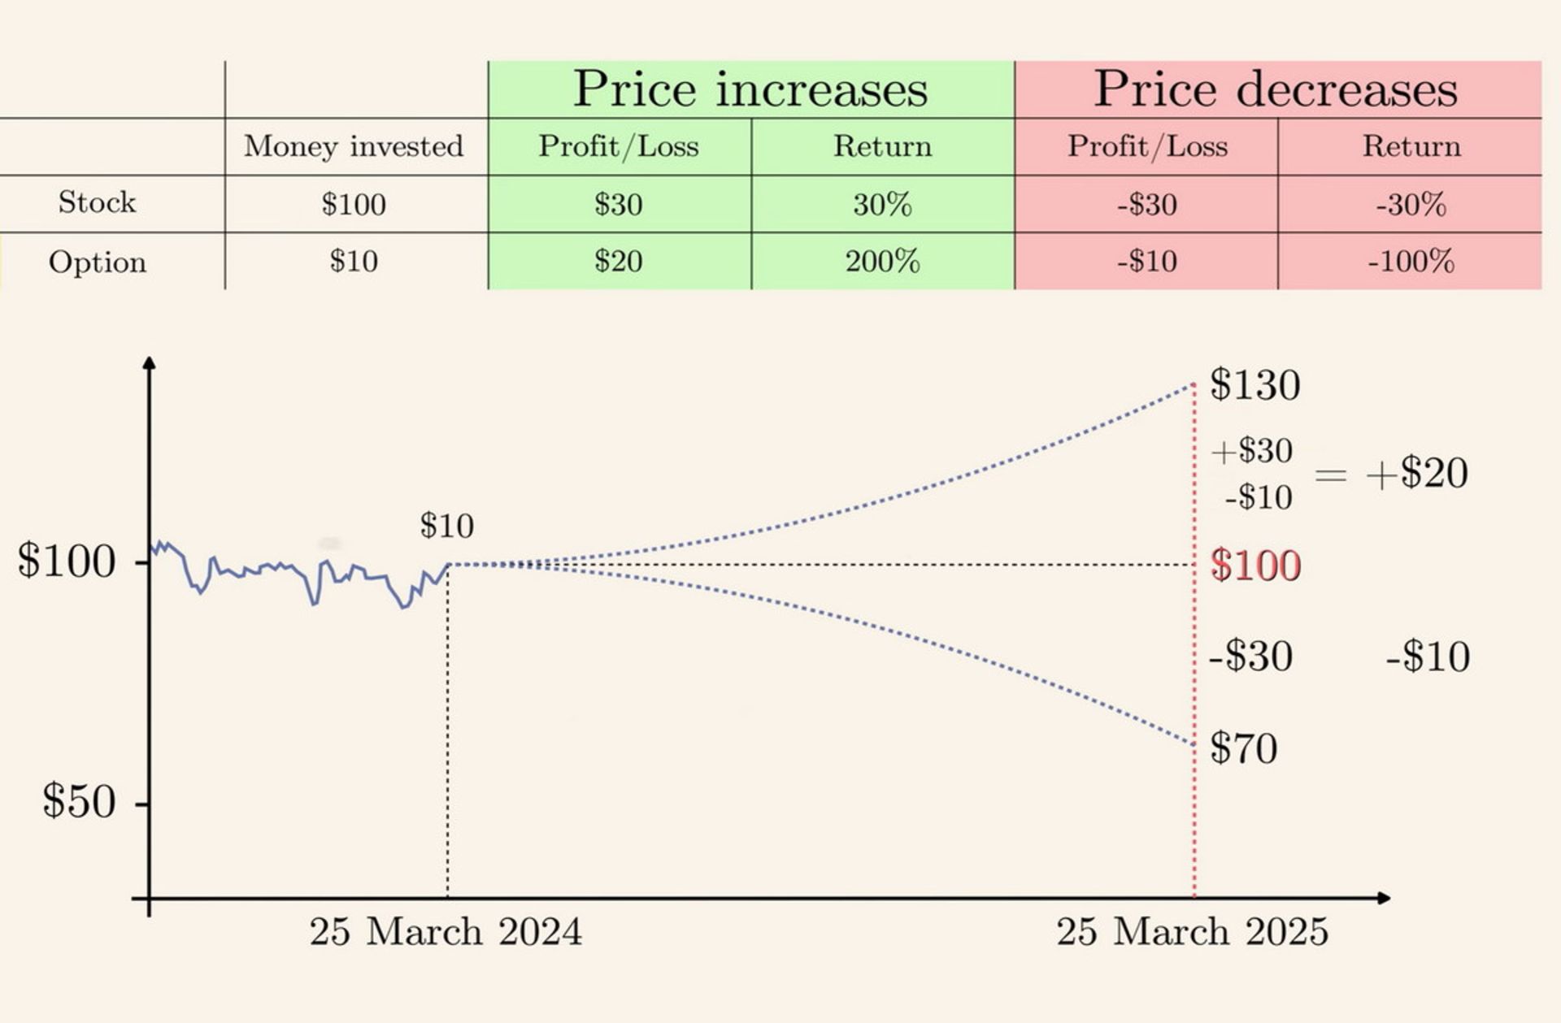Screen dimensions: 1561x1023
Task: Click the Option's $10 money invested cell
Action: 354,262
